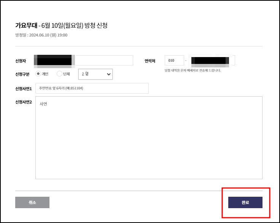The image size is (280, 223).
Task: Click the 완료 submit button
Action: click(x=245, y=202)
